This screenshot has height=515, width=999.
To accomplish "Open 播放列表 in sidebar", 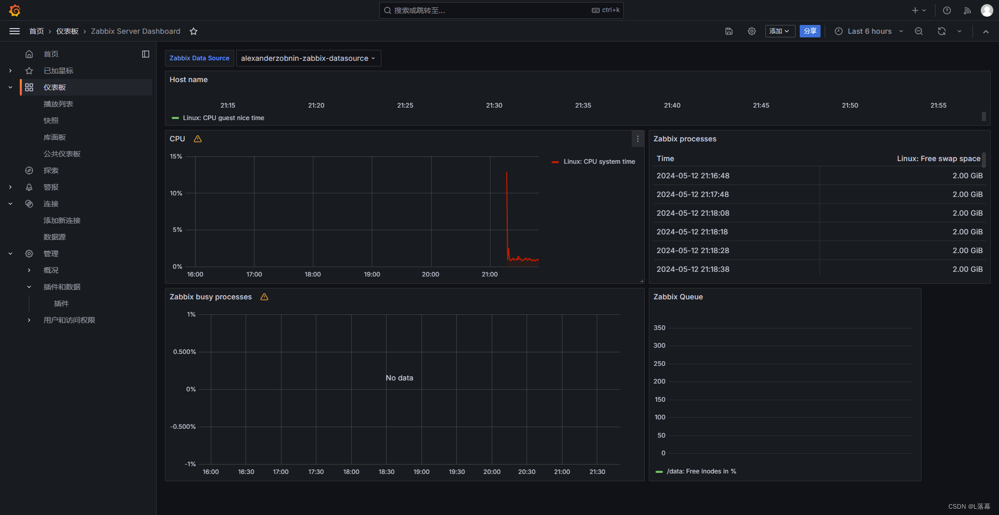I will (x=58, y=104).
